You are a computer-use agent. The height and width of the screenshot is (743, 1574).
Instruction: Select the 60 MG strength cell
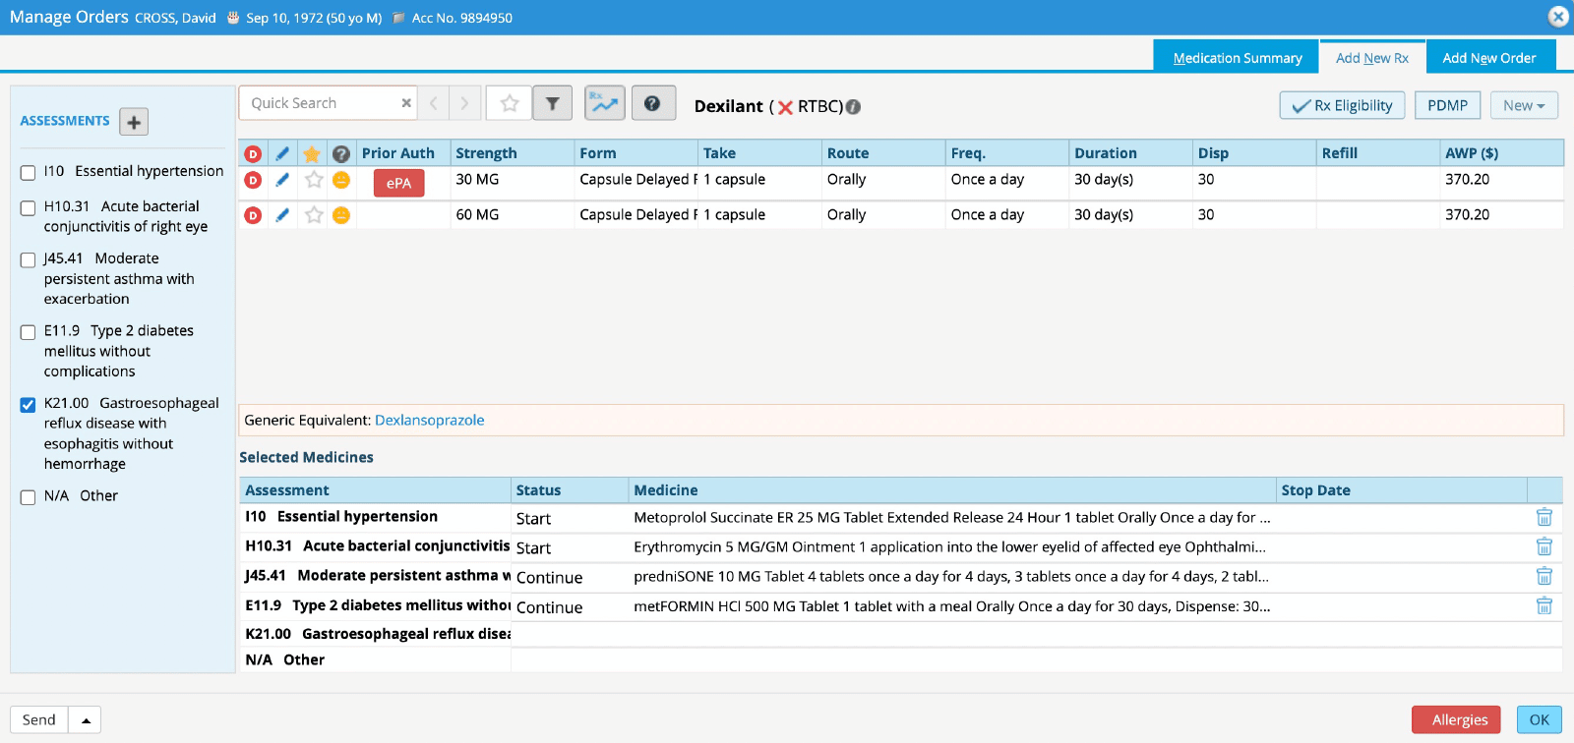pos(513,215)
